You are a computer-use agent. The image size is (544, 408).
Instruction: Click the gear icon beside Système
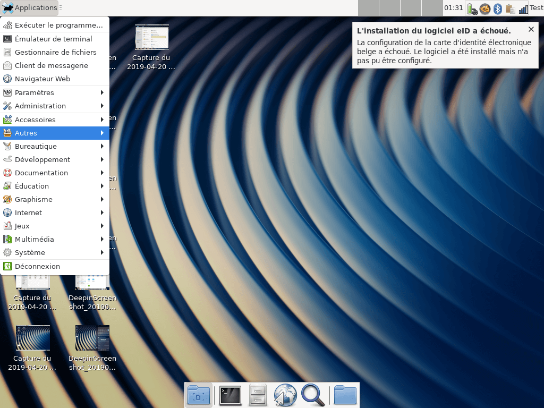click(7, 252)
